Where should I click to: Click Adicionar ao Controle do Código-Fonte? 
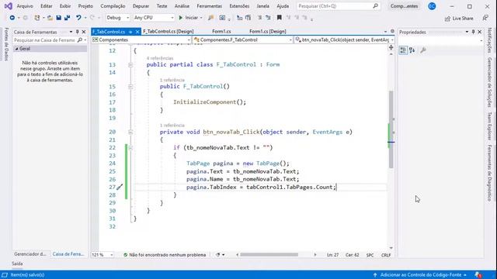[x=420, y=275]
